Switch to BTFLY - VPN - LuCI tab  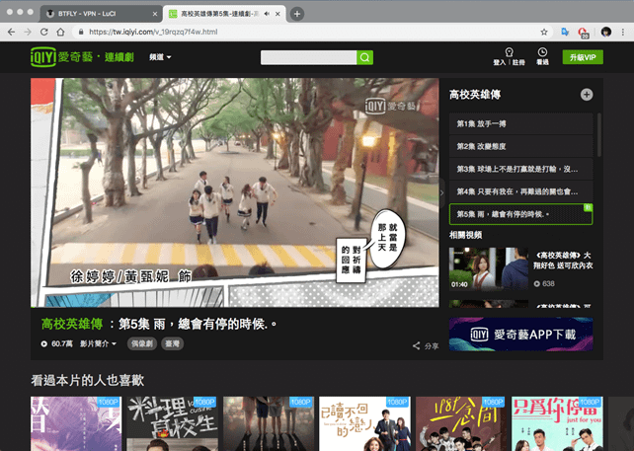pos(101,14)
